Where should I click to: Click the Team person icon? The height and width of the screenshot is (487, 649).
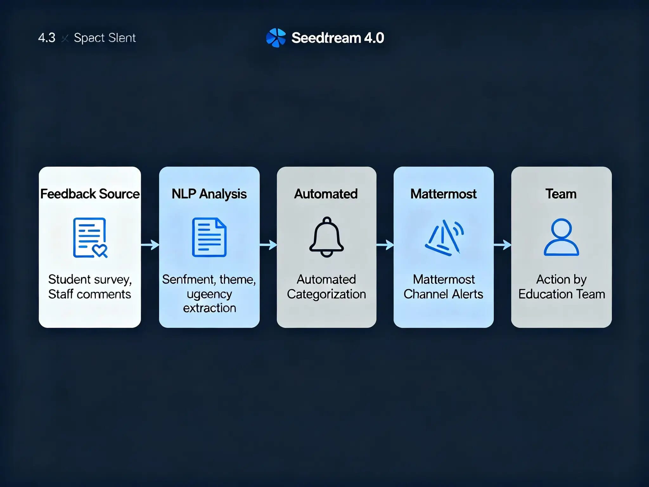pos(561,237)
